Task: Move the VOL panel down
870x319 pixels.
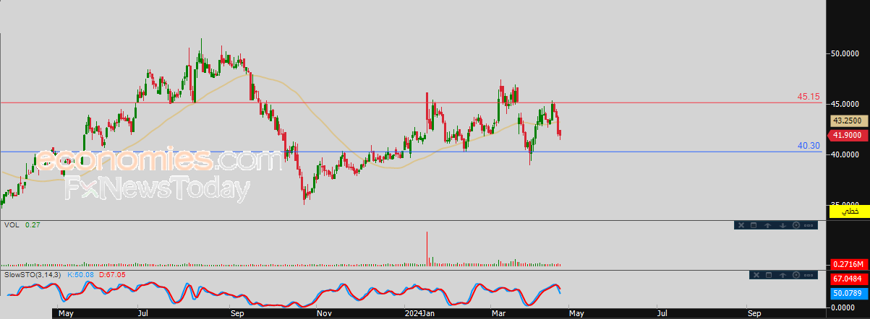Action: pyautogui.click(x=782, y=225)
